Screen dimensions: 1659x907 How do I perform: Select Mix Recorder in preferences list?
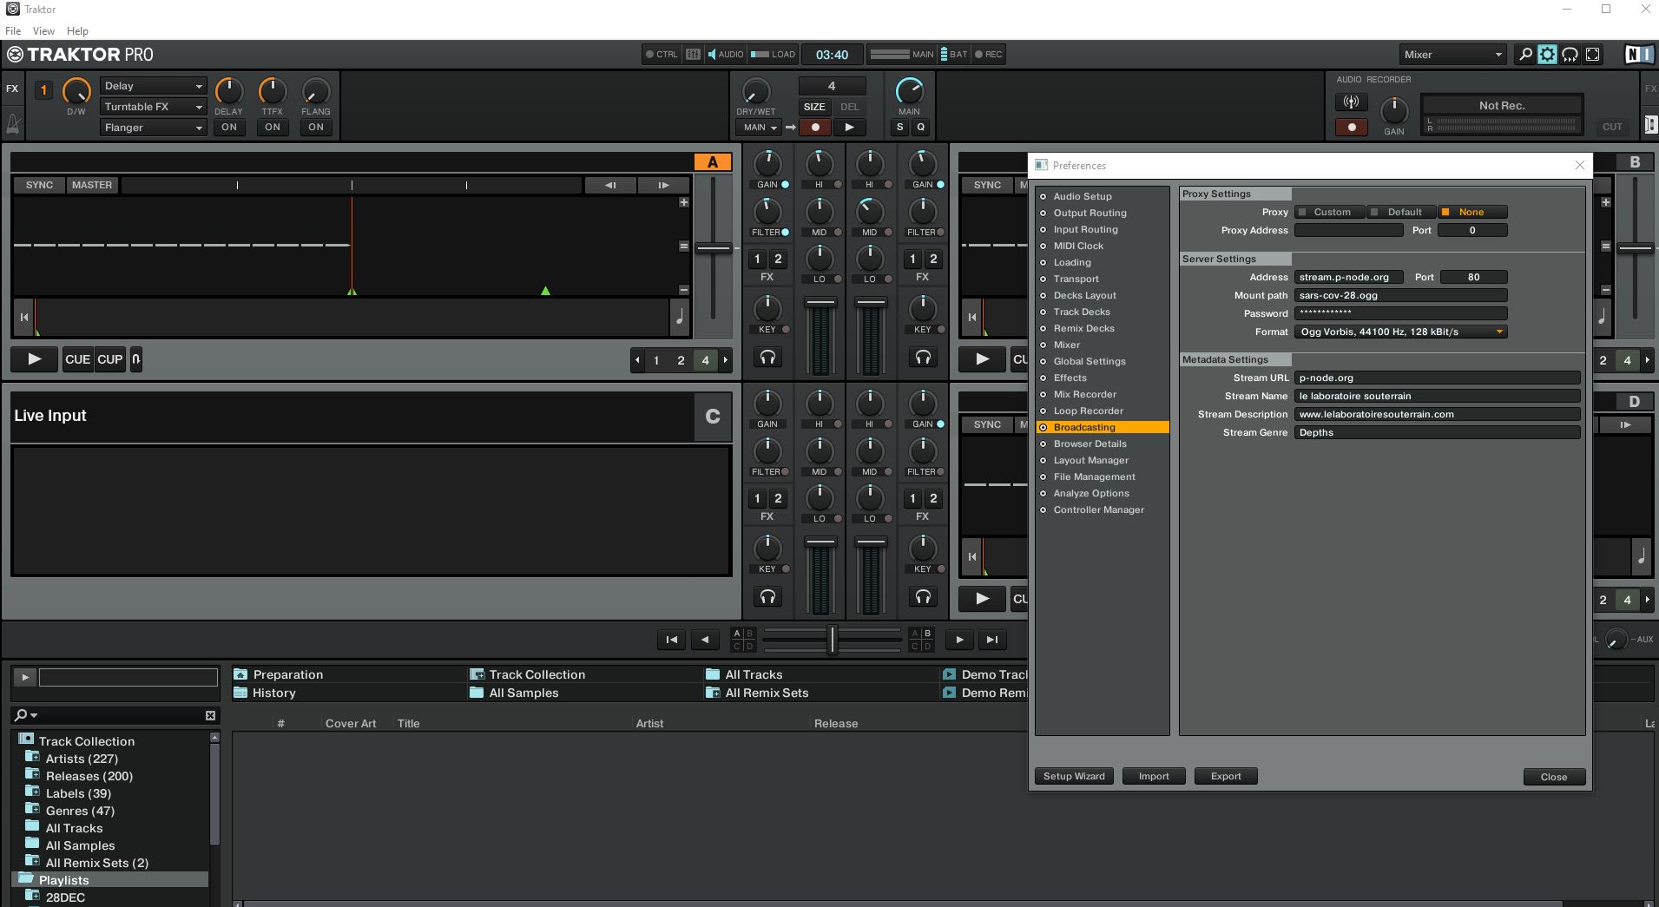(x=1084, y=394)
